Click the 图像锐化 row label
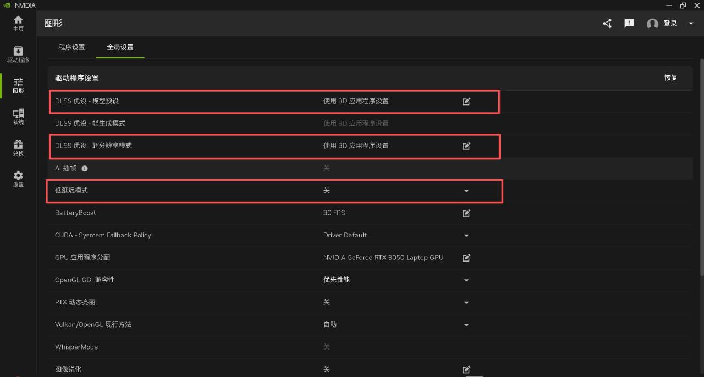 [x=68, y=369]
